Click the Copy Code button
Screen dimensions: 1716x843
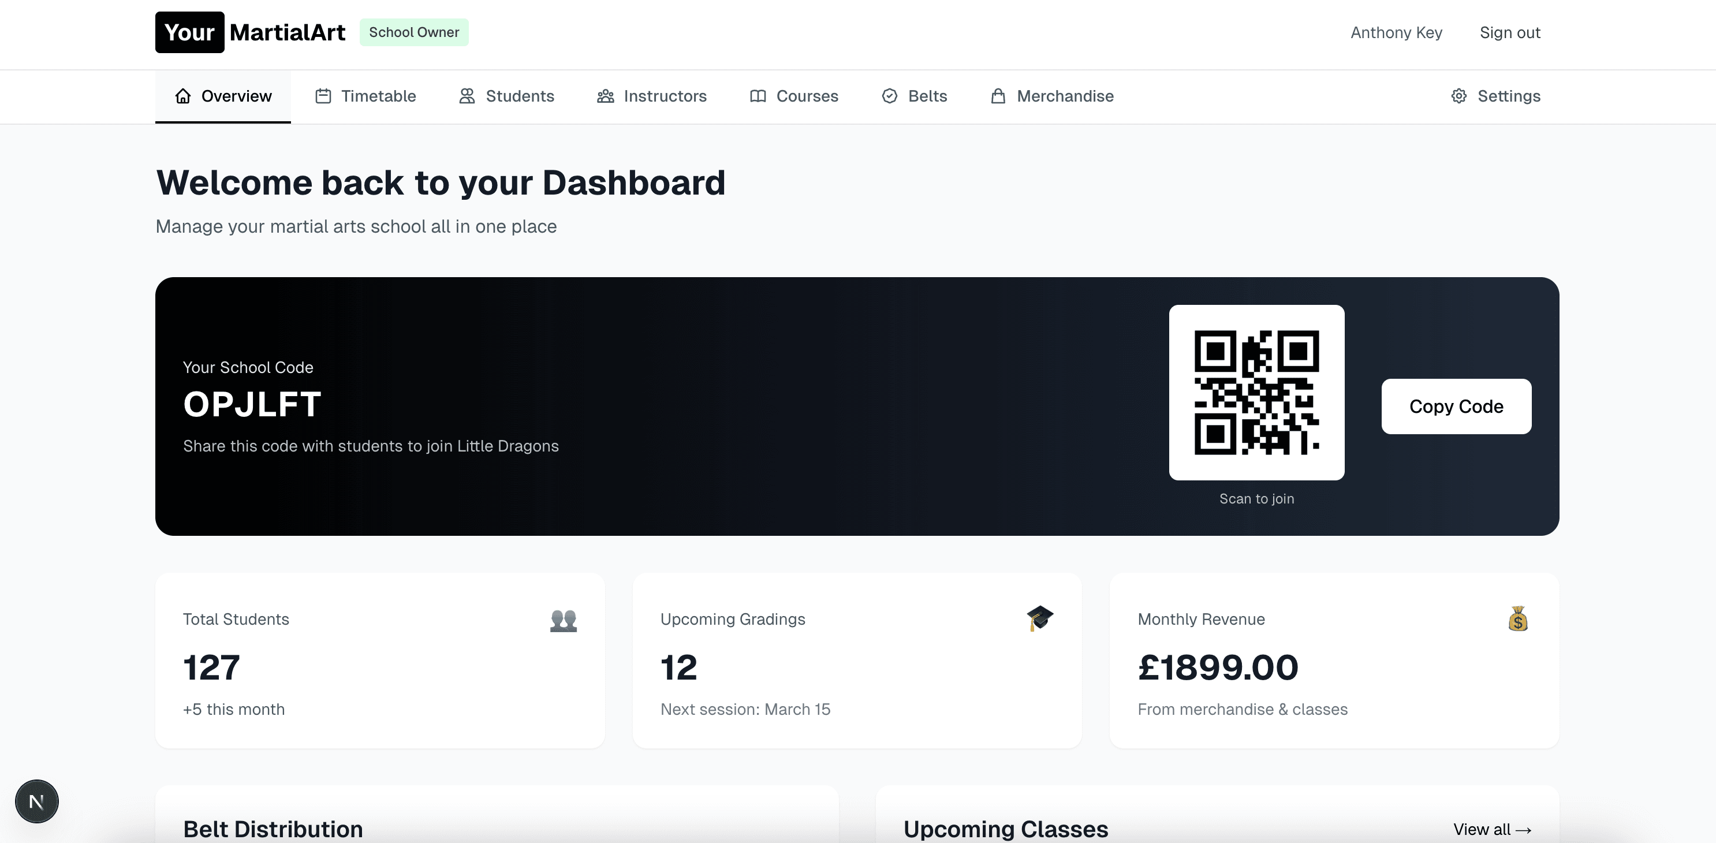[x=1456, y=406]
